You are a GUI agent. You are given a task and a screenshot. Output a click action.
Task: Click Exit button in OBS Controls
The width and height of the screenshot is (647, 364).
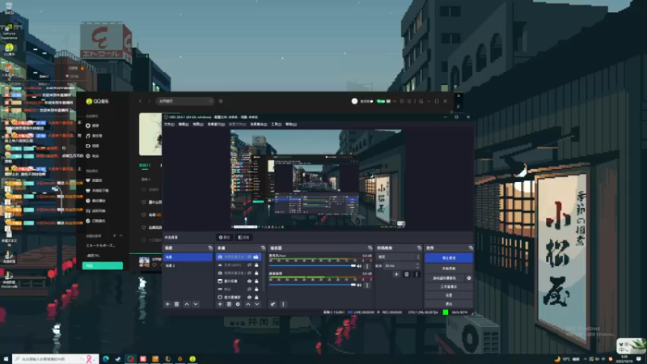(449, 304)
